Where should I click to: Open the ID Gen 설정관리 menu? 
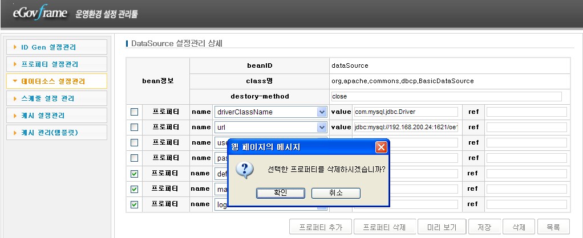pyautogui.click(x=56, y=47)
